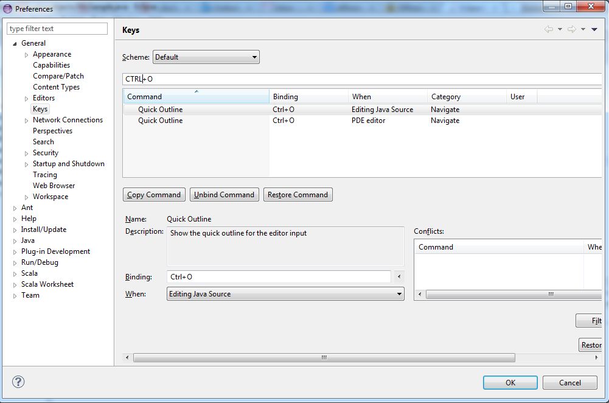Select Capabilities in the tree
The image size is (609, 403).
tap(51, 65)
